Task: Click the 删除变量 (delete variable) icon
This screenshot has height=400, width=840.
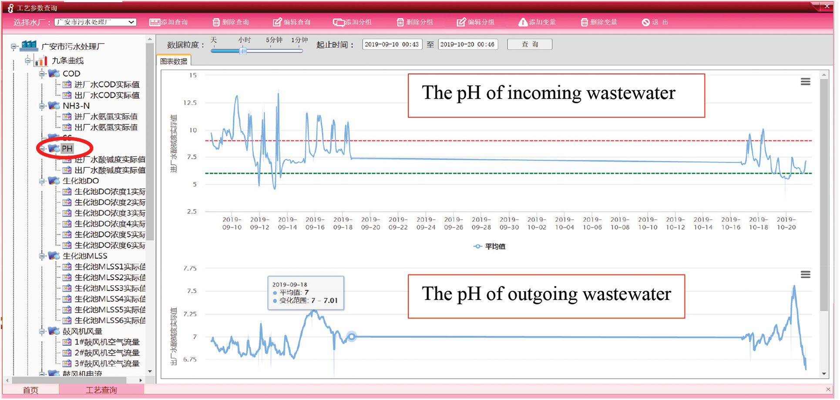Action: [x=584, y=22]
